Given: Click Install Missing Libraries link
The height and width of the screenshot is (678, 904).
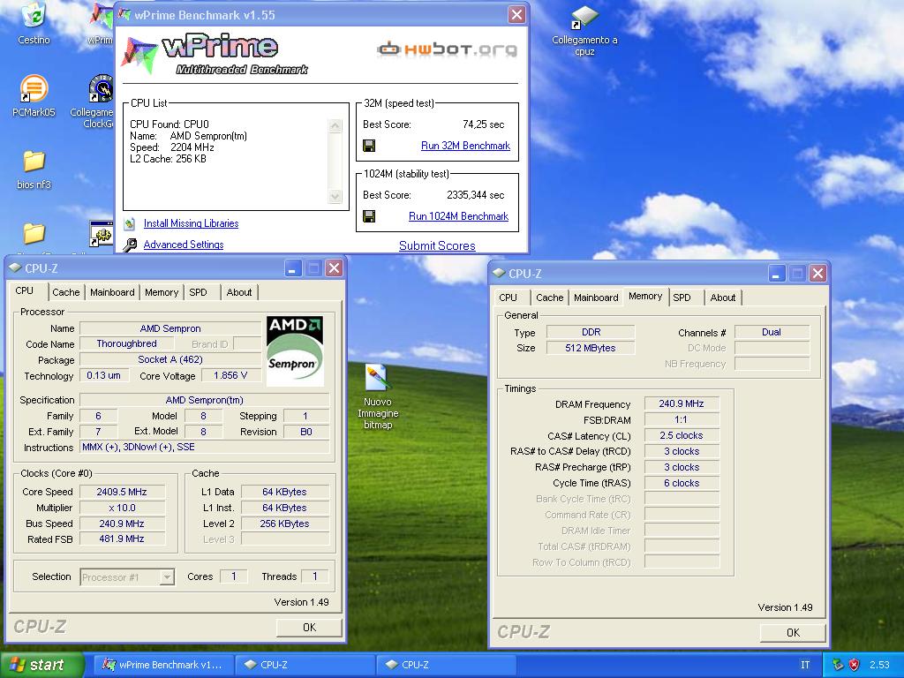Looking at the screenshot, I should click(191, 223).
